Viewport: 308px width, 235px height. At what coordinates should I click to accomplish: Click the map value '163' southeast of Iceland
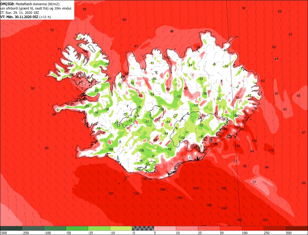click(196, 188)
